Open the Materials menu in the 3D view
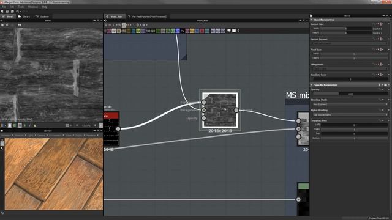Image resolution: width=392 pixels, height=220 pixels. tap(20, 135)
